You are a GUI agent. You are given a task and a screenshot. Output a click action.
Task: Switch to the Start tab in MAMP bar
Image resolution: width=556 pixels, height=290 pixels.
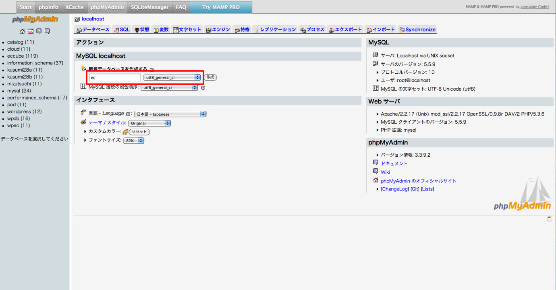pyautogui.click(x=26, y=7)
